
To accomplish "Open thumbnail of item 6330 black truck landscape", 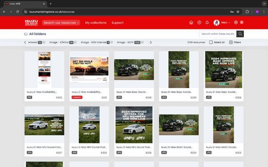I will point(134,69).
